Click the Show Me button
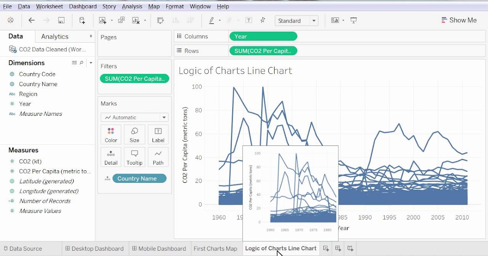Viewport: 488px width, 256px height. pyautogui.click(x=459, y=20)
